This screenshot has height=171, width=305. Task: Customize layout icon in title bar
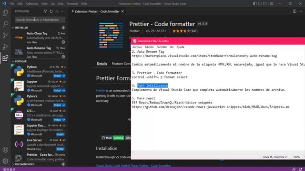[x=272, y=4]
